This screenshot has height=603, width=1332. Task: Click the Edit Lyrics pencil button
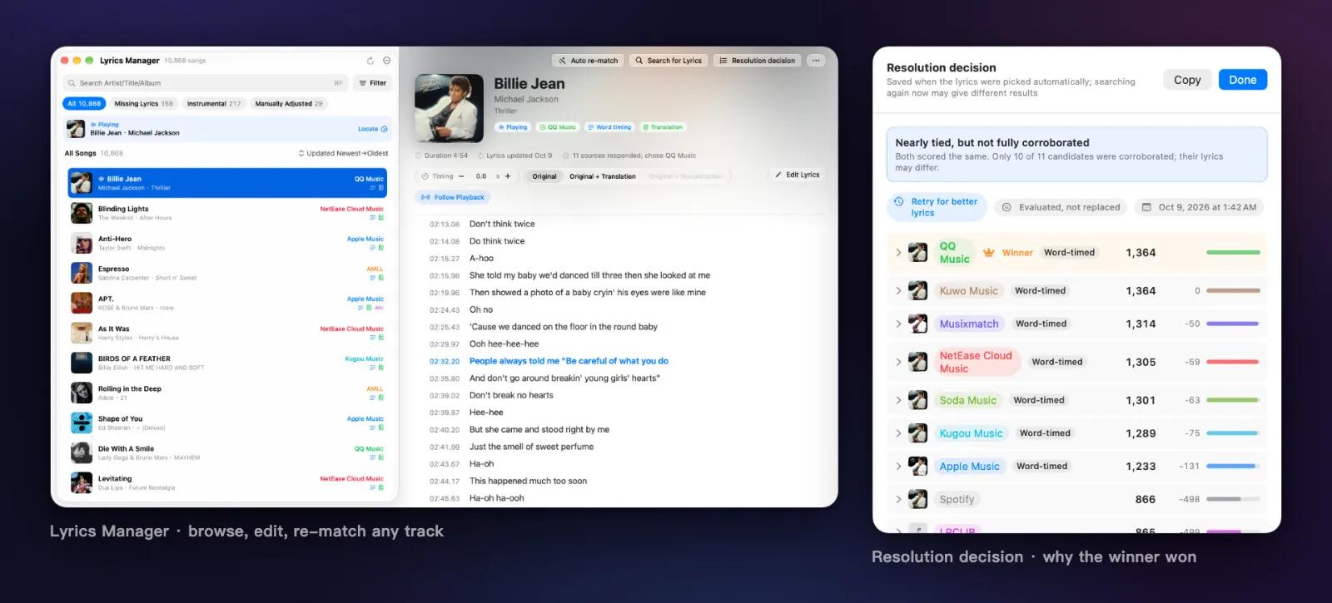(797, 175)
